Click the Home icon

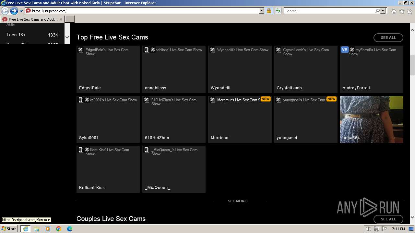click(394, 11)
